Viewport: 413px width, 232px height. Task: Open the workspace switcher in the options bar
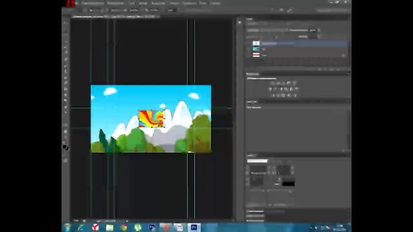[332, 10]
